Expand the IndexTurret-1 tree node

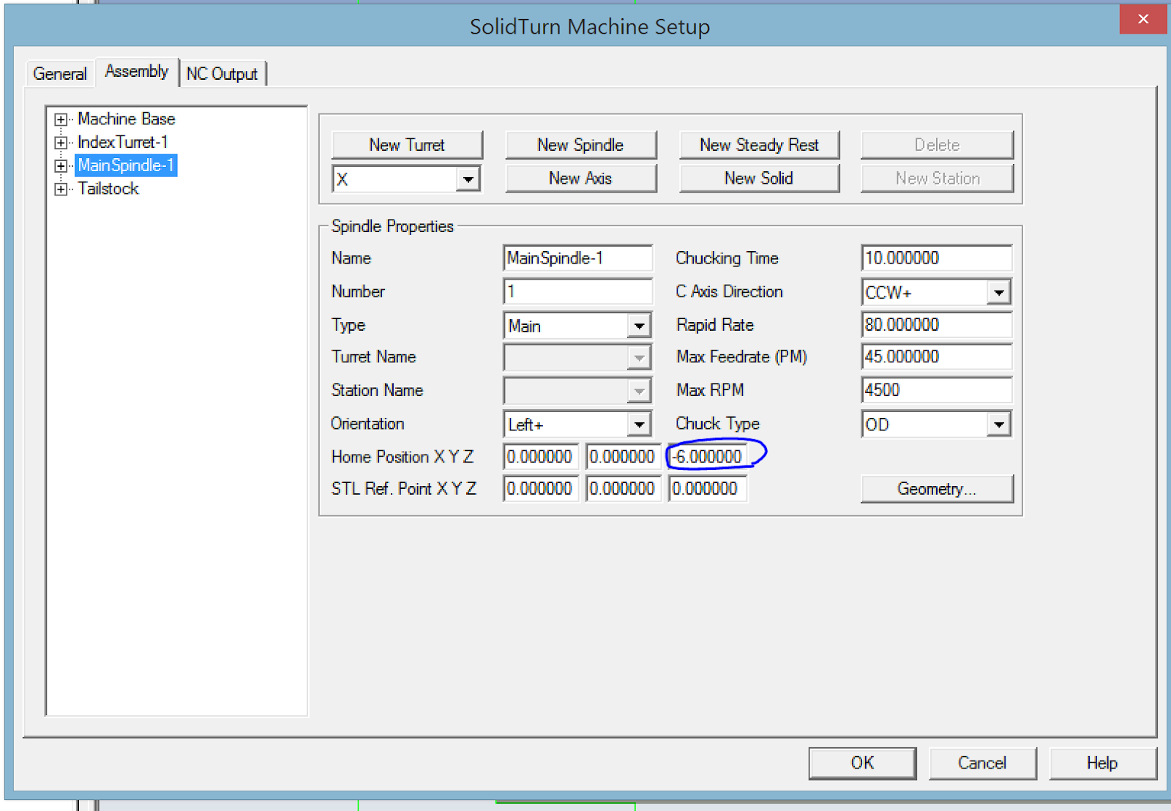(x=61, y=143)
